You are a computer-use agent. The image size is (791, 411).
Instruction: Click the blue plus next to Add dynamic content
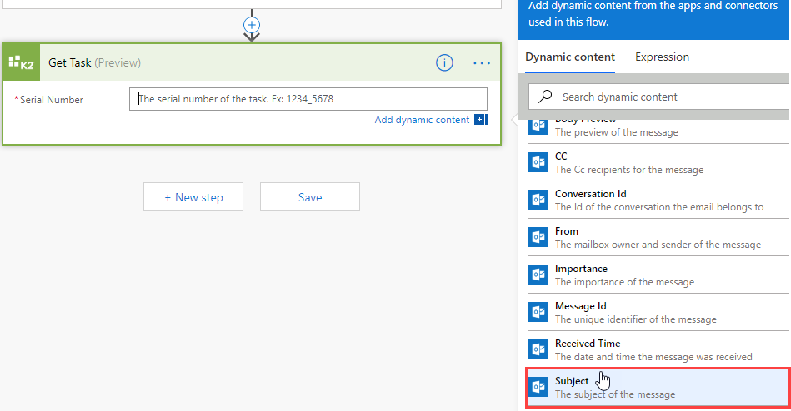coord(480,120)
